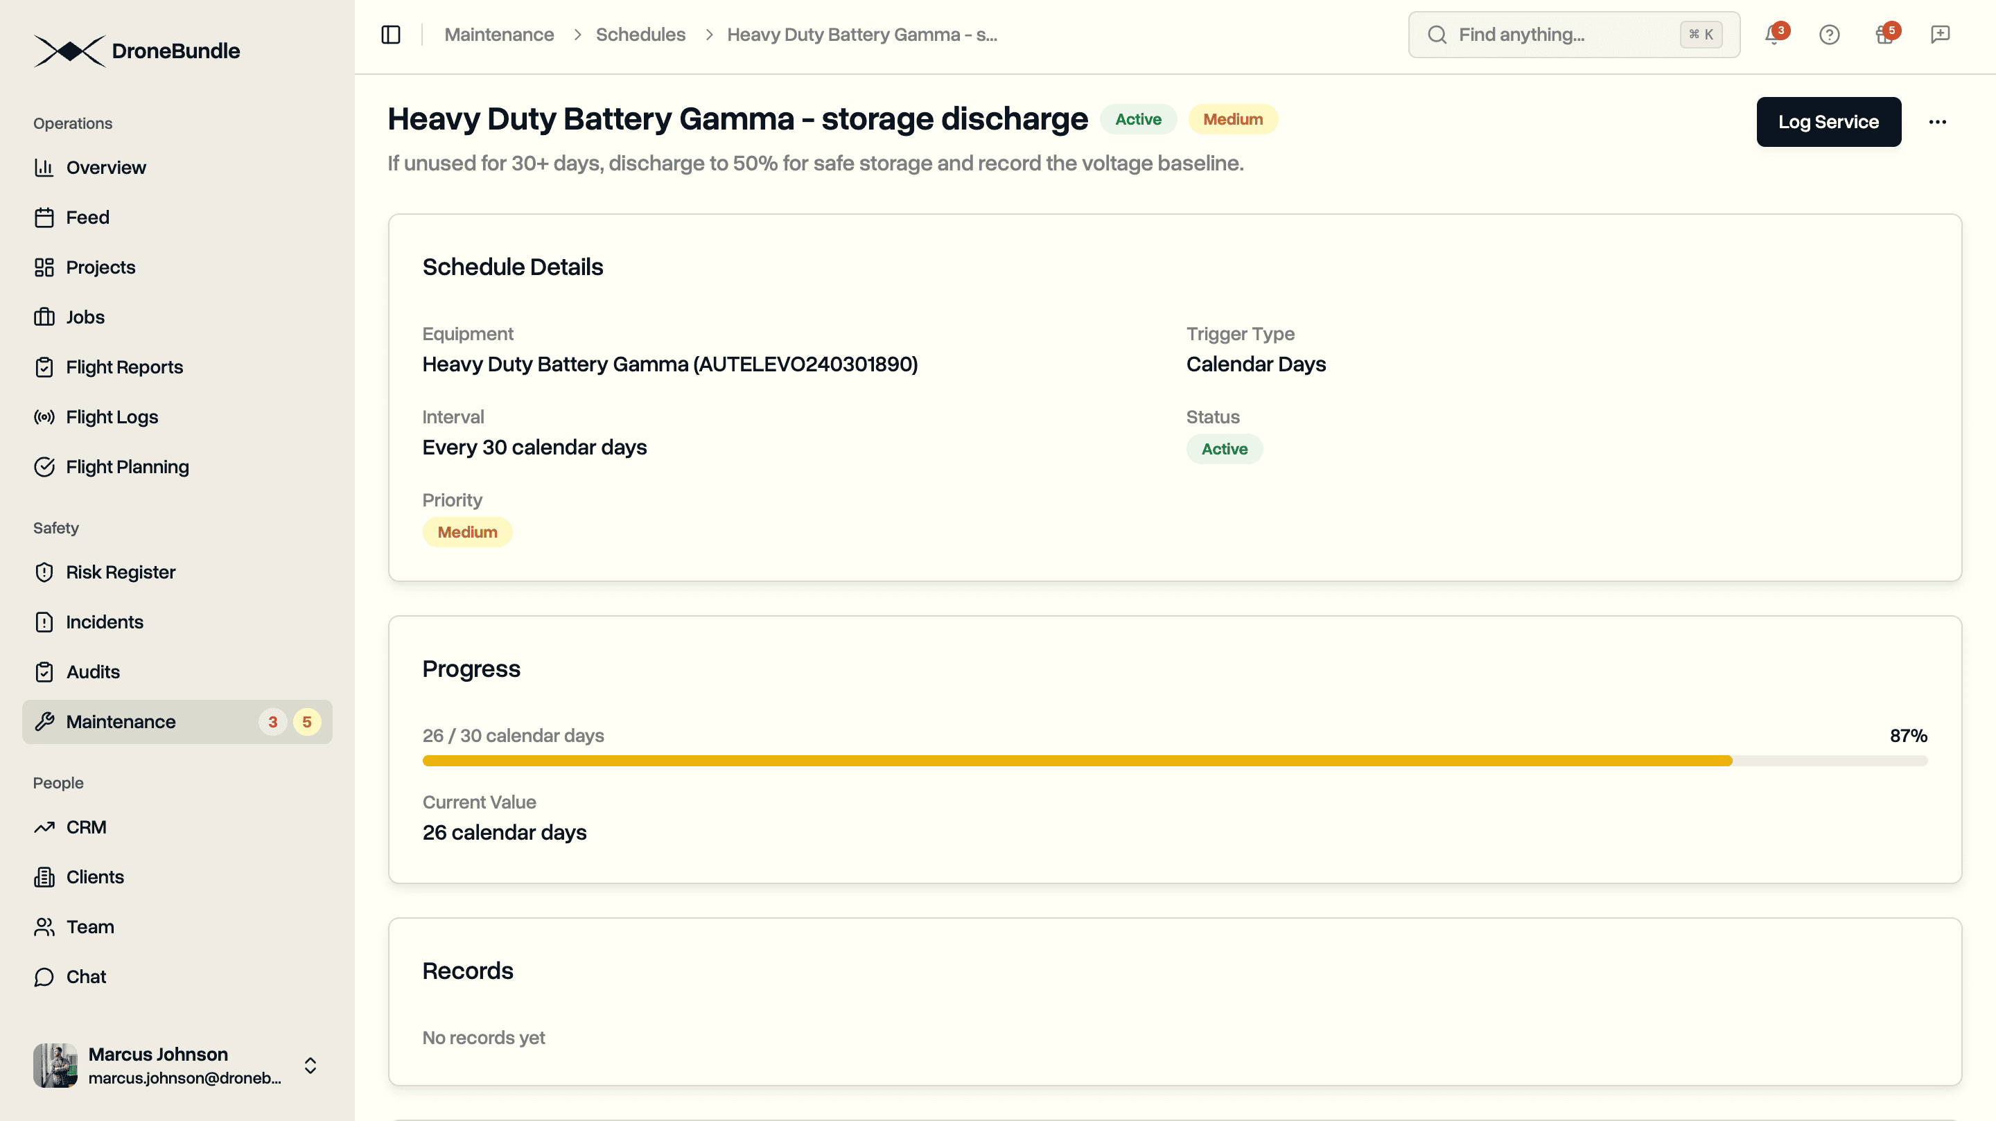
Task: Open the Audits sidebar link
Action: [x=177, y=673]
